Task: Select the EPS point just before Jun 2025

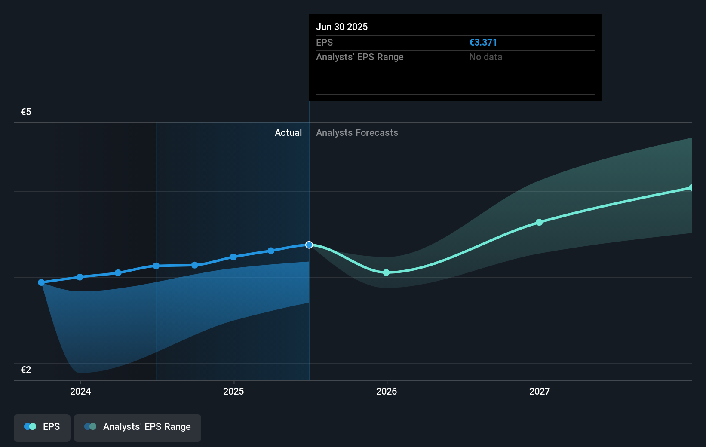Action: (271, 251)
